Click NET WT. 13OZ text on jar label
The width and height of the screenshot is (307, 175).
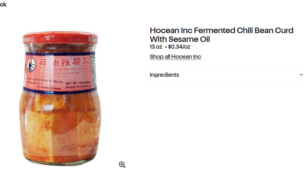[x=78, y=83]
